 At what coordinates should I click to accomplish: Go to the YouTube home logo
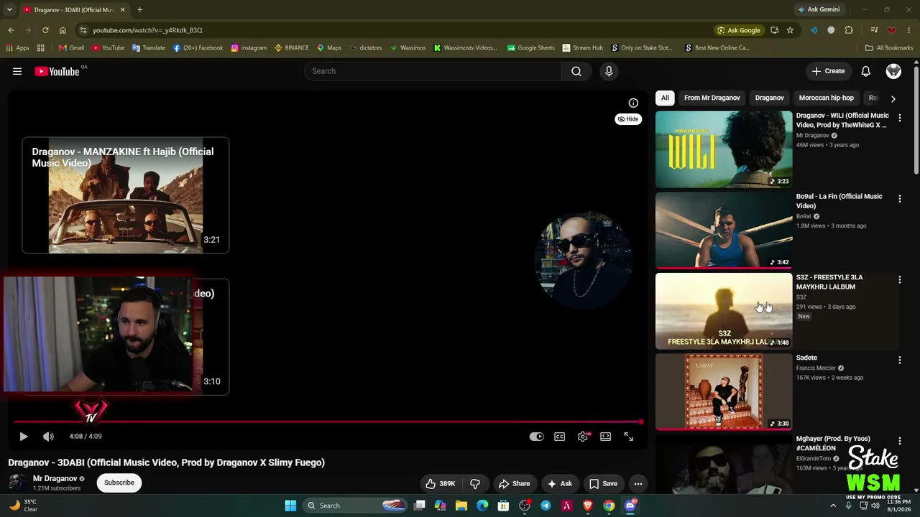[57, 71]
